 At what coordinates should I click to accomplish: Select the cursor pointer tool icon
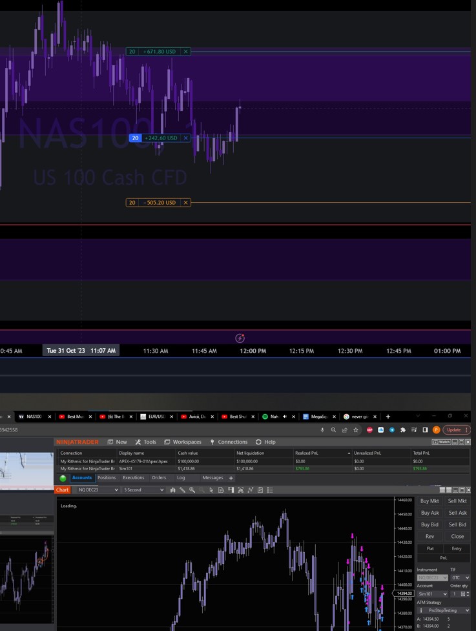tap(211, 490)
